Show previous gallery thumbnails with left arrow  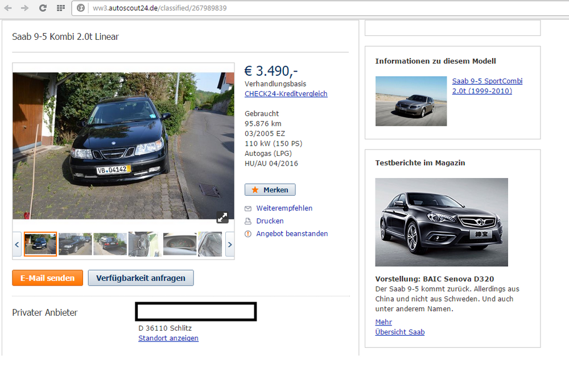click(17, 245)
